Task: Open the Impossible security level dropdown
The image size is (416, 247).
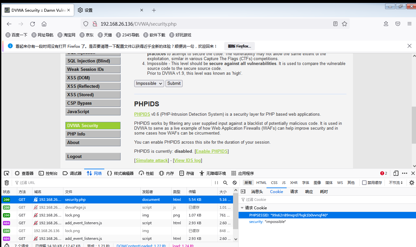Action: coord(149,84)
